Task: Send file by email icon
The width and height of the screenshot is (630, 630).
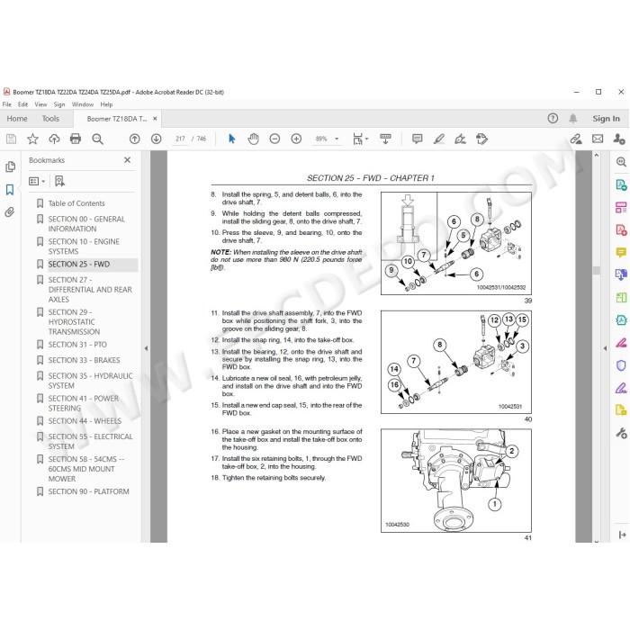Action: coord(598,139)
